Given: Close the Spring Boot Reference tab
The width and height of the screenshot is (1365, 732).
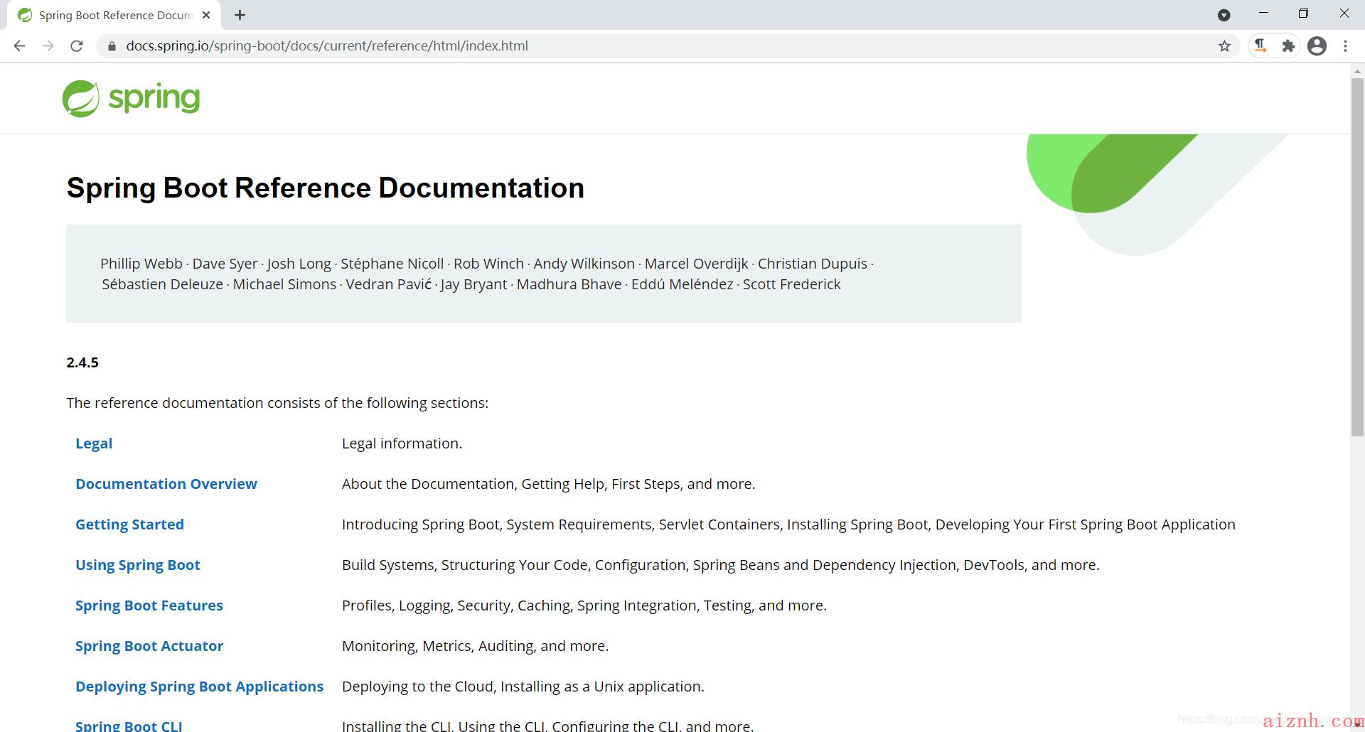Looking at the screenshot, I should [206, 15].
